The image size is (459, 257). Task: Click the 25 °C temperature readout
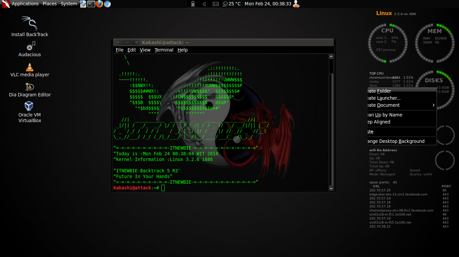pos(235,4)
